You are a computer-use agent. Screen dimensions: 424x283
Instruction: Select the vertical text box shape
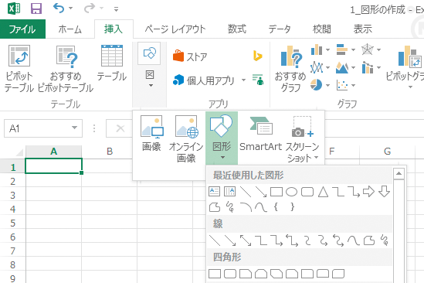[229, 192]
